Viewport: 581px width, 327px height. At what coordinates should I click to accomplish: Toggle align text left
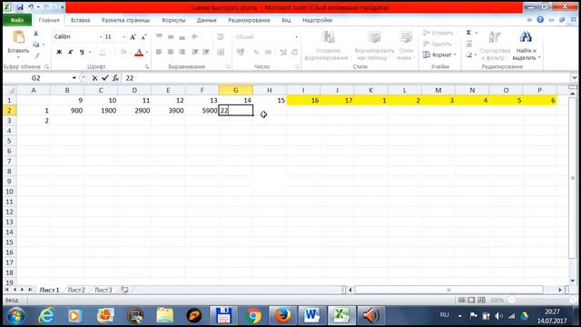tap(159, 52)
